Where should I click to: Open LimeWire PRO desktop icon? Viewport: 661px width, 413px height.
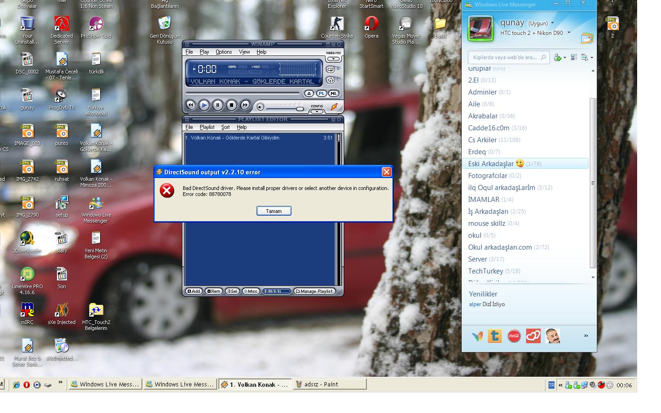[28, 280]
